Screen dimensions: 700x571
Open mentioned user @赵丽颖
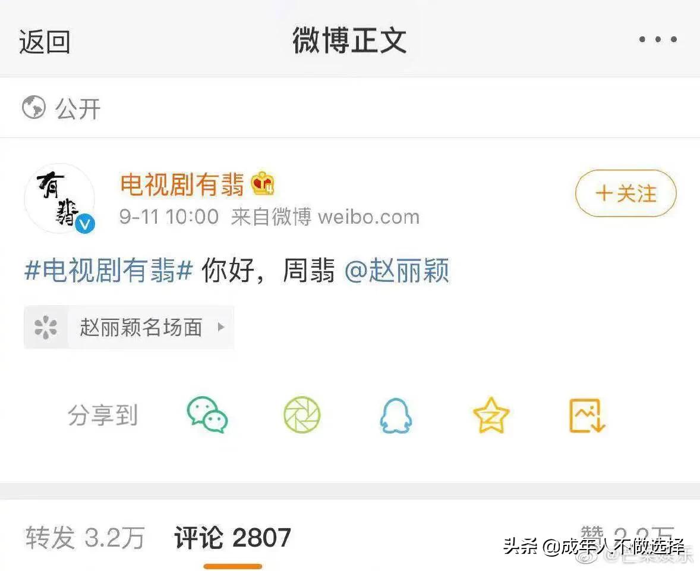pos(397,270)
